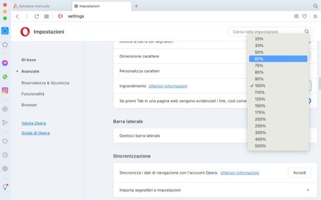Open the Speed Dial grid icon

46,16
